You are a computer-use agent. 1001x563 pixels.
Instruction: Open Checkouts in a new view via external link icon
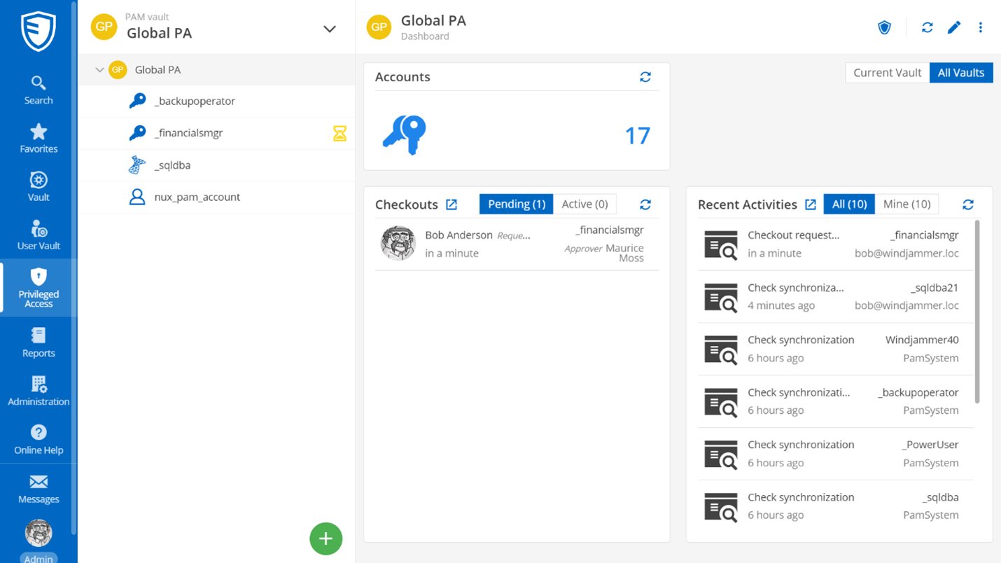452,204
